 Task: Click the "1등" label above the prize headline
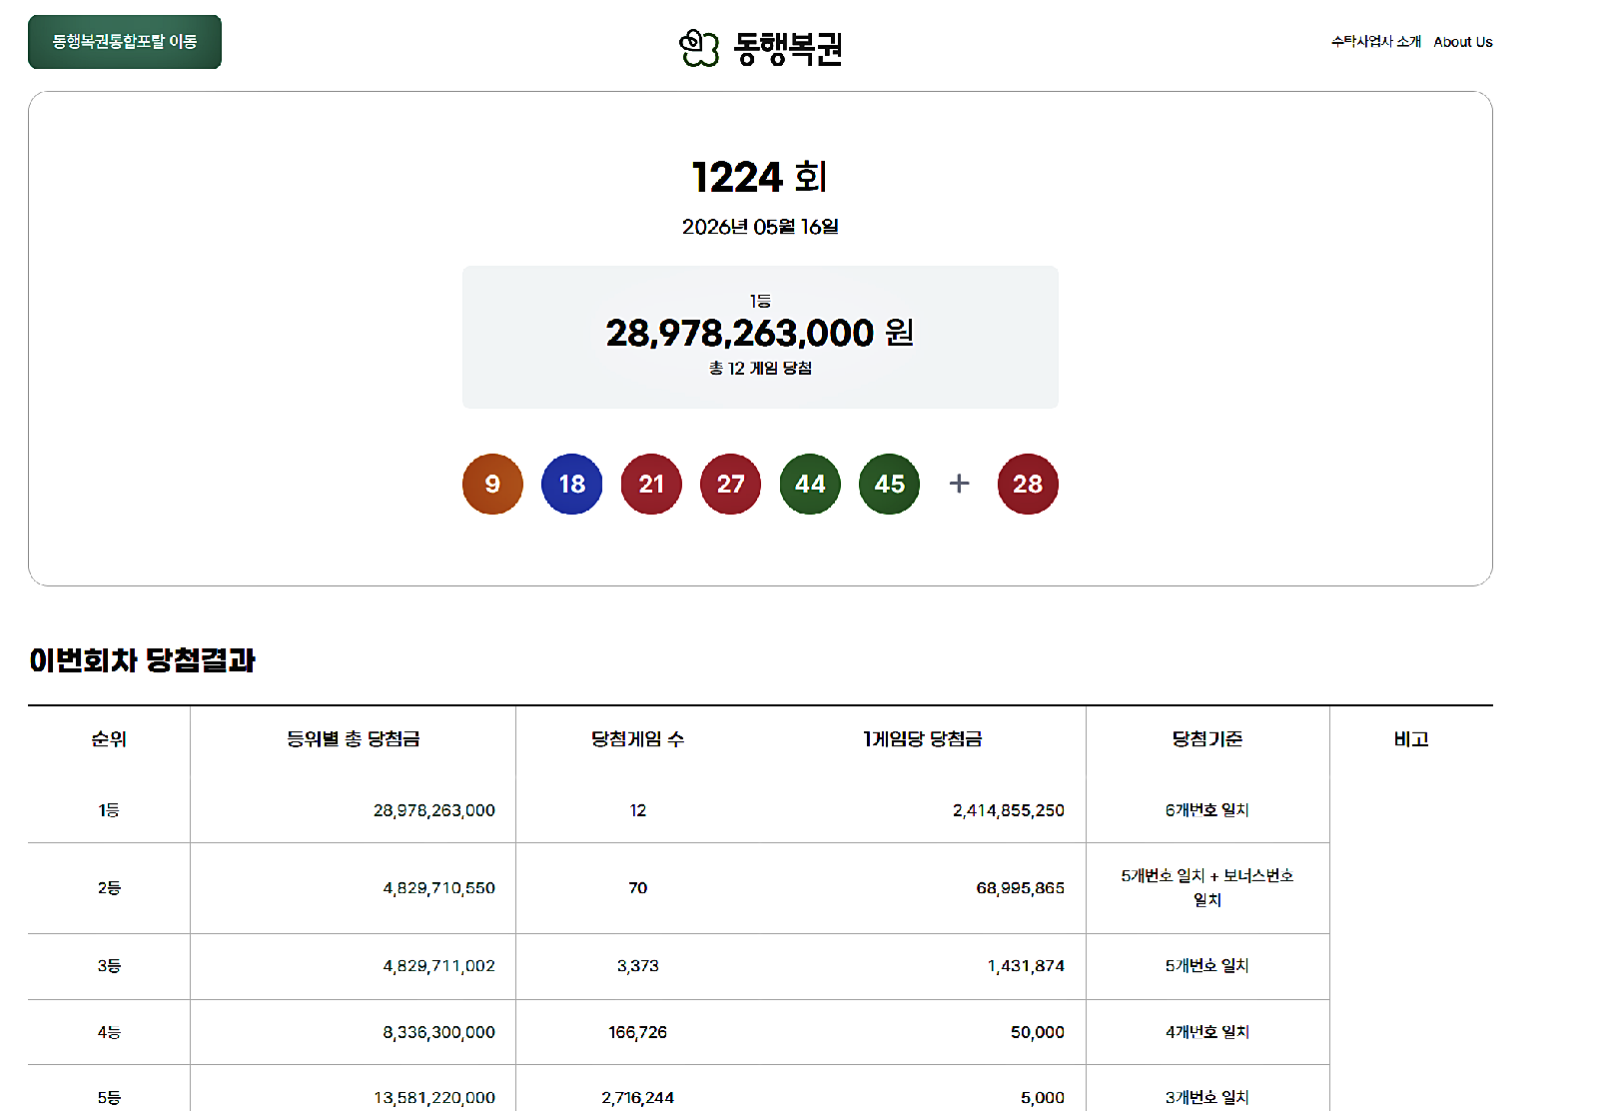click(x=760, y=301)
